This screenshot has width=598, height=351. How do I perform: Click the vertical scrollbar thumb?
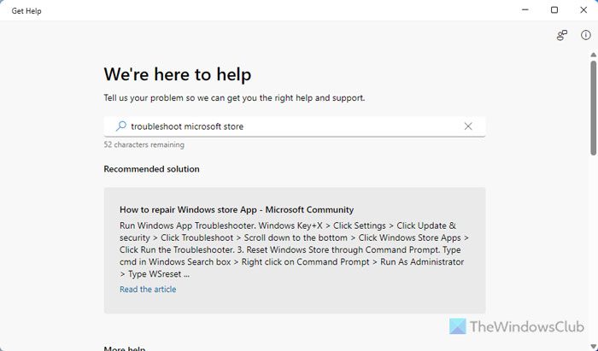pos(594,108)
